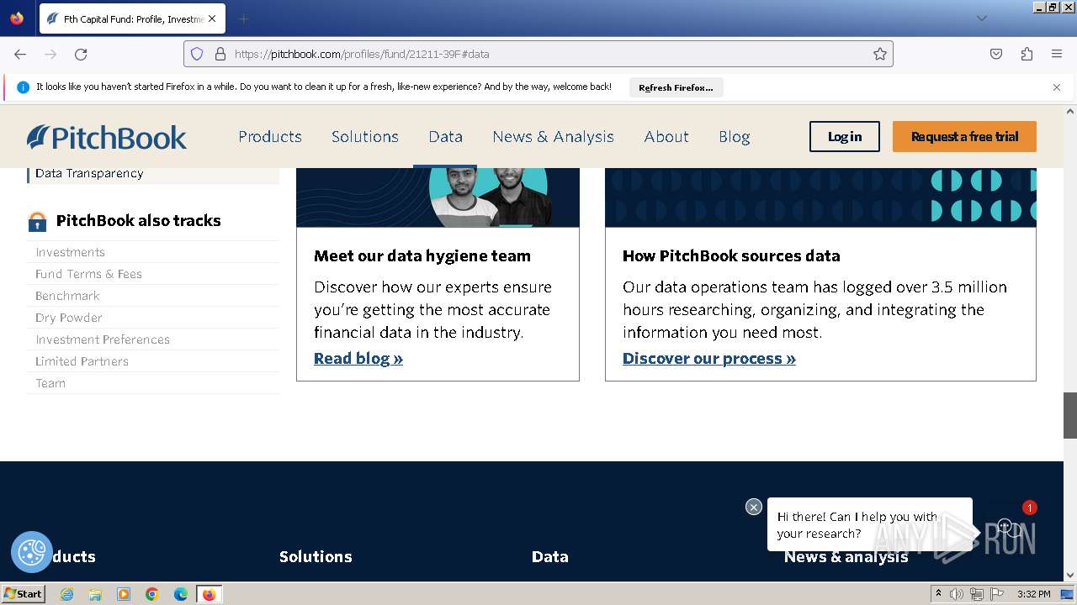Open File Explorer from taskbar
This screenshot has width=1077, height=605.
(x=95, y=594)
